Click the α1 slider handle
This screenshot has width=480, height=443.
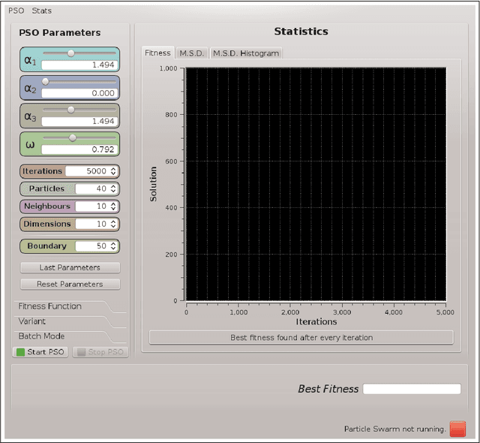point(71,53)
